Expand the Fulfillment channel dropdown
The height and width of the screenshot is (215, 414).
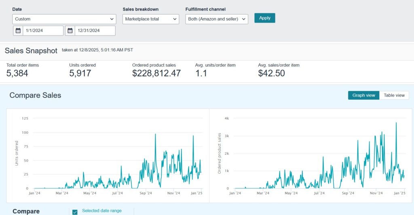pos(216,19)
